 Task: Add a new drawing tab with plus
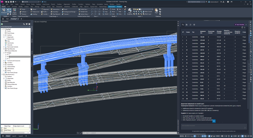pyautogui.click(x=21, y=19)
